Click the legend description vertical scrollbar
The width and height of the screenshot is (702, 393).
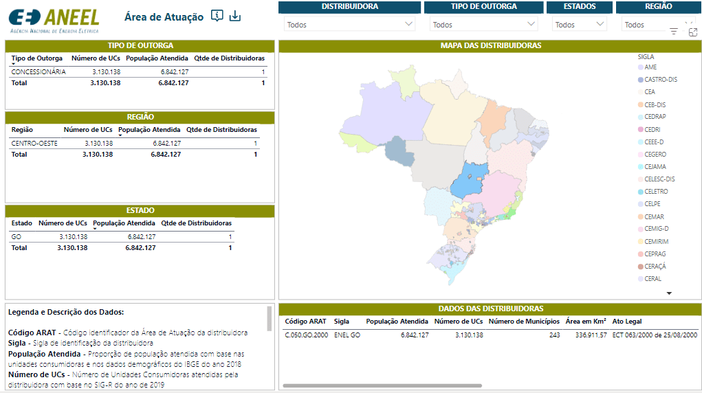(x=269, y=319)
